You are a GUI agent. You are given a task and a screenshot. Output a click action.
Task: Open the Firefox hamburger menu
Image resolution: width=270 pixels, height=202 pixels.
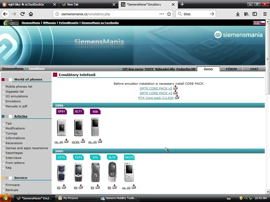coord(265,14)
